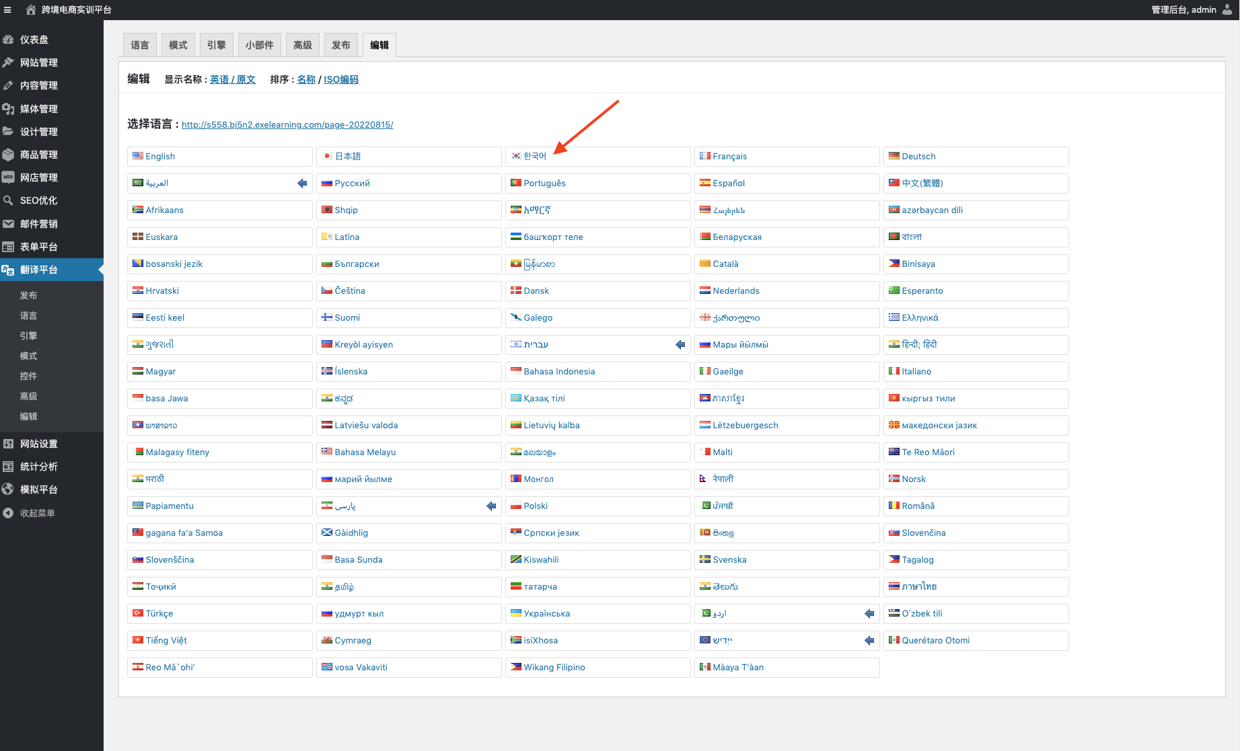Image resolution: width=1240 pixels, height=751 pixels.
Task: Switch to the 模式 tab
Action: point(178,45)
